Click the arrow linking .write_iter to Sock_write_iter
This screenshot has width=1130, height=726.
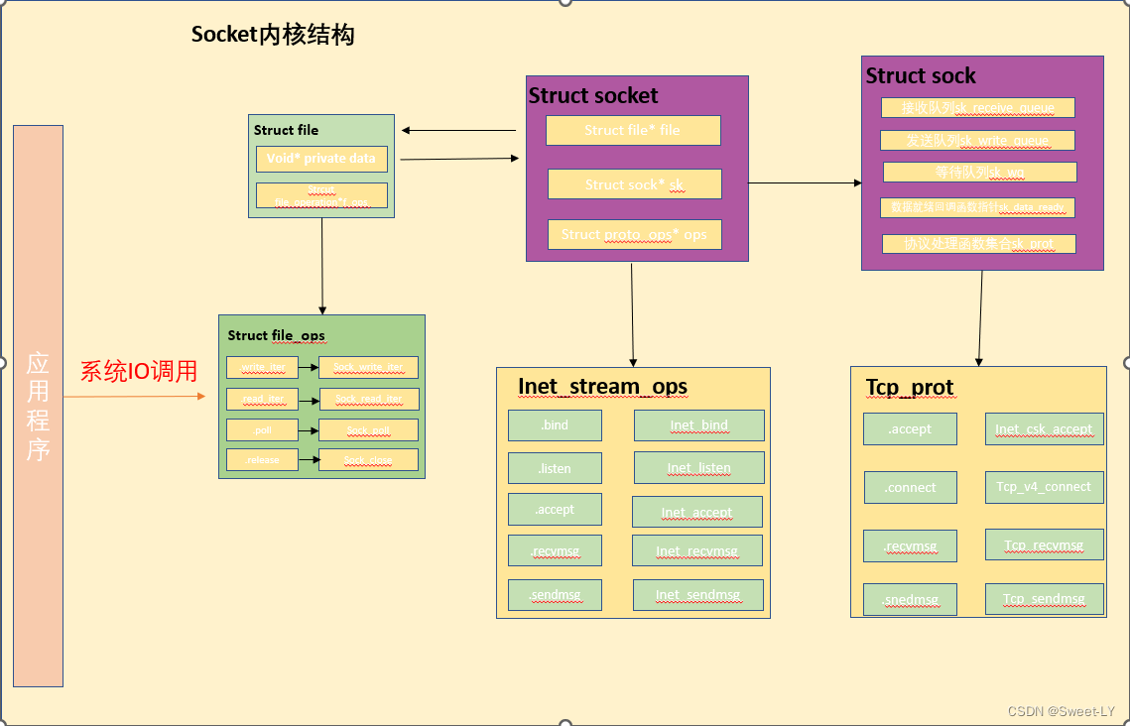point(307,367)
